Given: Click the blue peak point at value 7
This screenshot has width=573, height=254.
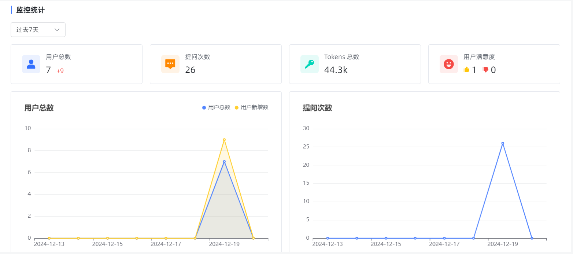Looking at the screenshot, I should 224,162.
